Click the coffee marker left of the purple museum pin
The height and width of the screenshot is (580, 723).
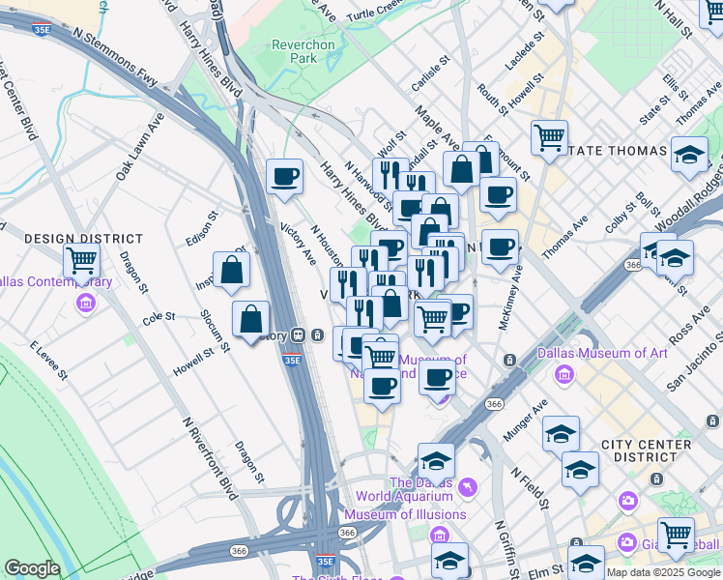click(x=438, y=380)
